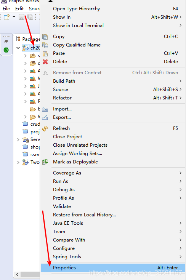Click the Servers folder icon

(x=26, y=139)
